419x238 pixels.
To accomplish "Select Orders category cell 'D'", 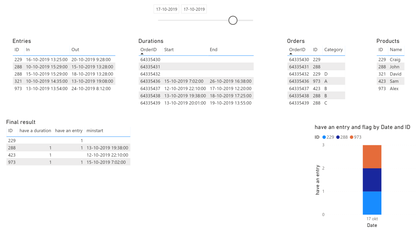I will pos(326,74).
